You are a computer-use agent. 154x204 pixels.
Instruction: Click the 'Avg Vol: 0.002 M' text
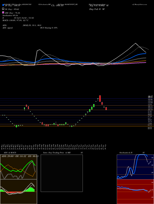(99, 6)
